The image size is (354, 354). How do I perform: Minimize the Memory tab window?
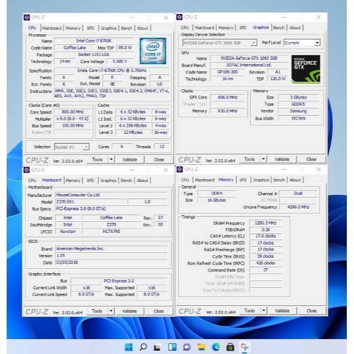coord(284,170)
